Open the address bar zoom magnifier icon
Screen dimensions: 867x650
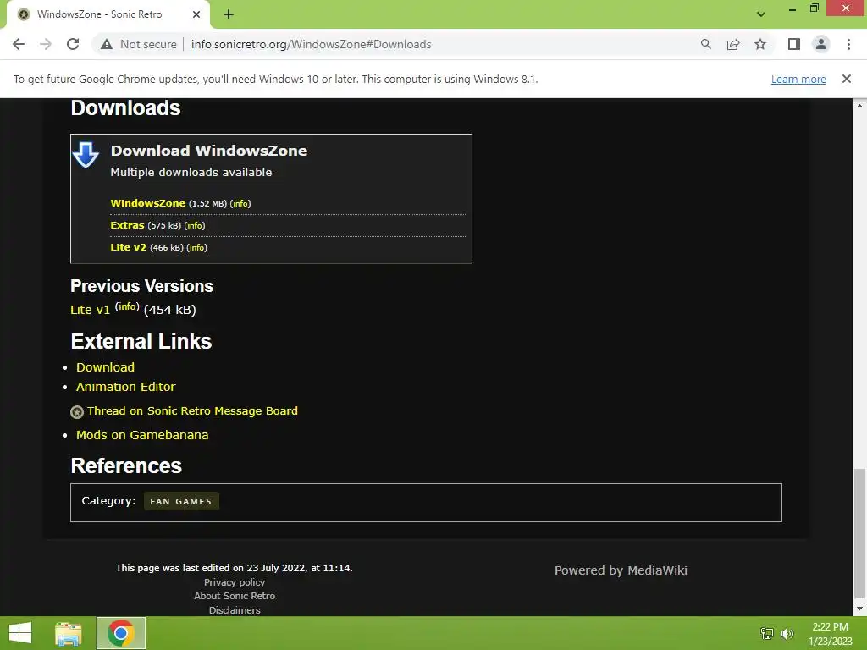(705, 44)
